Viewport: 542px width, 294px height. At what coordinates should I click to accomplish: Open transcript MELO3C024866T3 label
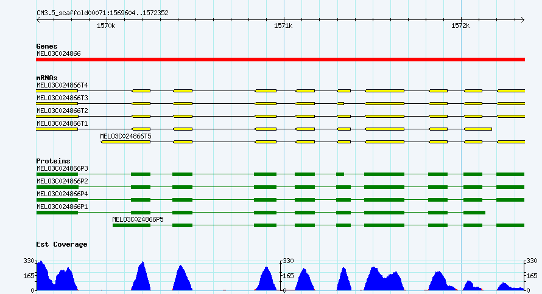coord(62,98)
